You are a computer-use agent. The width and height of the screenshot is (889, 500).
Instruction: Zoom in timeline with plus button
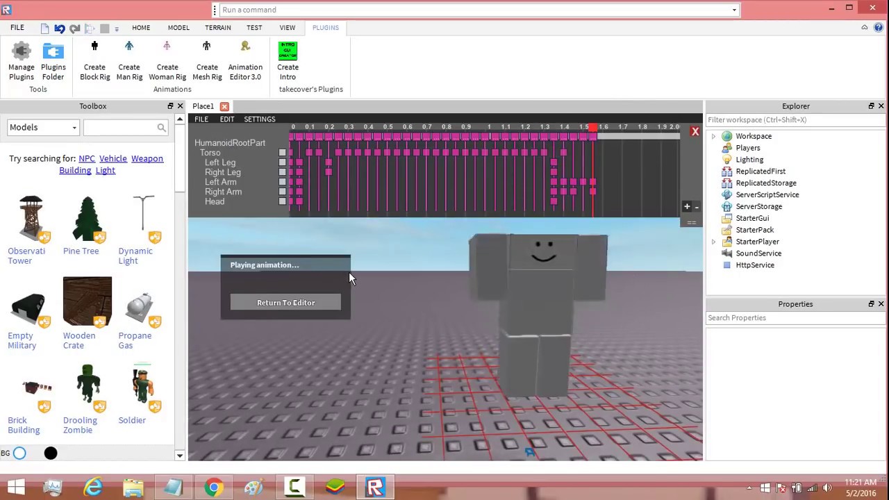[687, 206]
